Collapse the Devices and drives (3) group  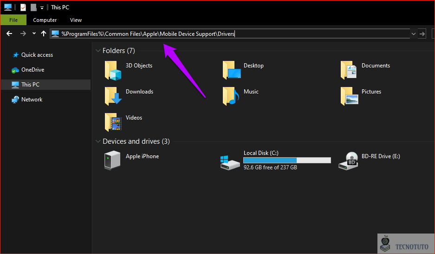97,141
